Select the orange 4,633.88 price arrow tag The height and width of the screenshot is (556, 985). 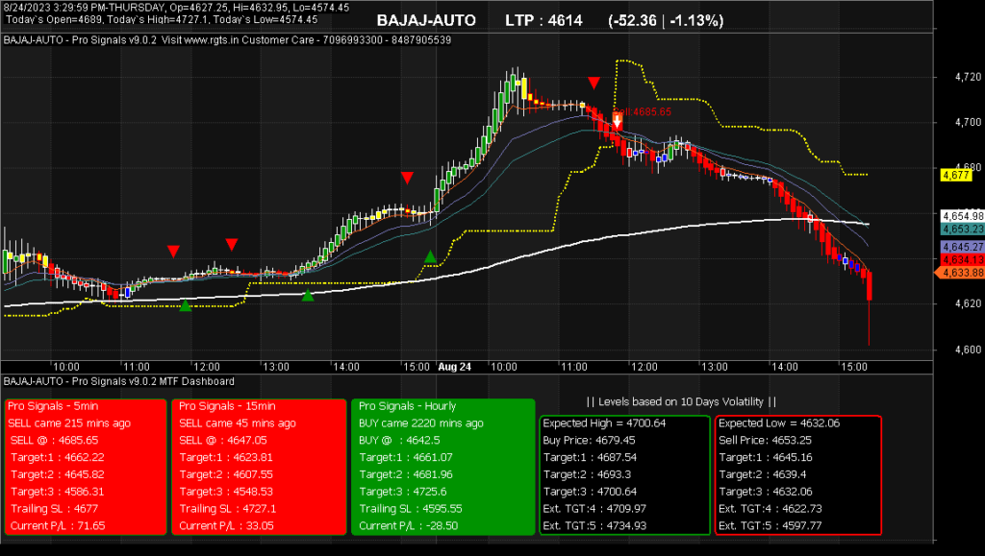pyautogui.click(x=959, y=273)
